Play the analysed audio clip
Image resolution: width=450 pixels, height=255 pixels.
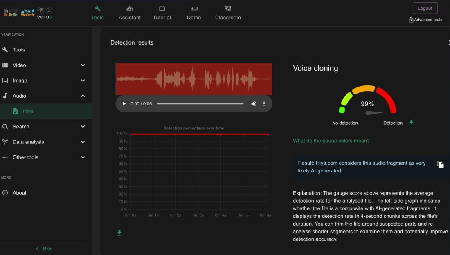124,104
